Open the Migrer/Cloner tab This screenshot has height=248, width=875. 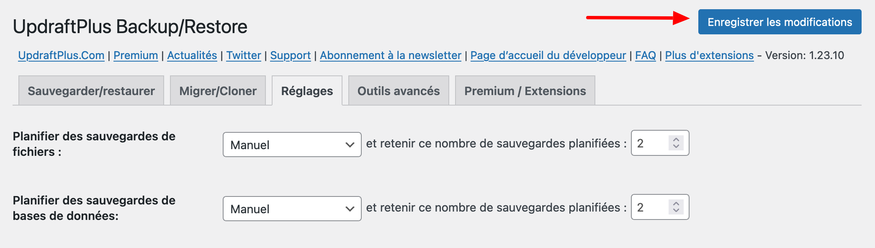coord(218,90)
